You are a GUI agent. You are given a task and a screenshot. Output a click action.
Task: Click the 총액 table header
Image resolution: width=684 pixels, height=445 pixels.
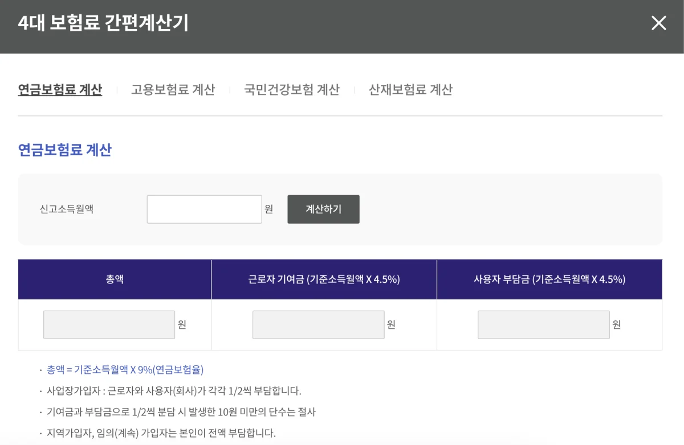click(x=115, y=278)
